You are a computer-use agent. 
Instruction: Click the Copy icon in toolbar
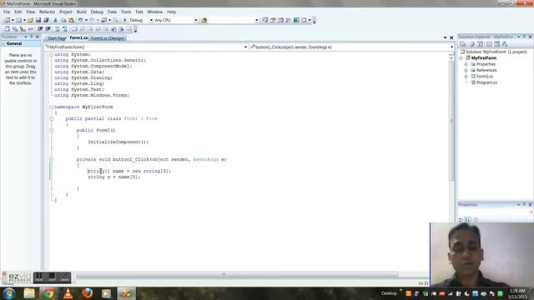[63, 20]
